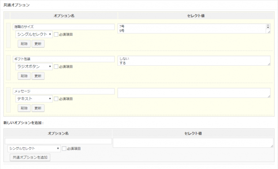Toggle 必須項目 checkbox for ギフト包装
278x169 pixels.
tap(56, 67)
